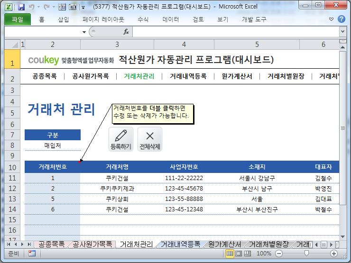Select cell with 쿠키쿠키제과

(117, 189)
